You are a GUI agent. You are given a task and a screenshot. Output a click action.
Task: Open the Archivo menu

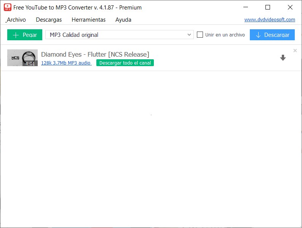pos(16,20)
